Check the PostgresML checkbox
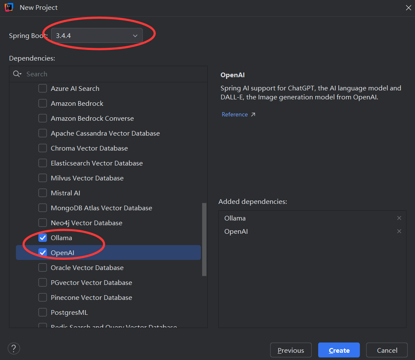 tap(43, 313)
